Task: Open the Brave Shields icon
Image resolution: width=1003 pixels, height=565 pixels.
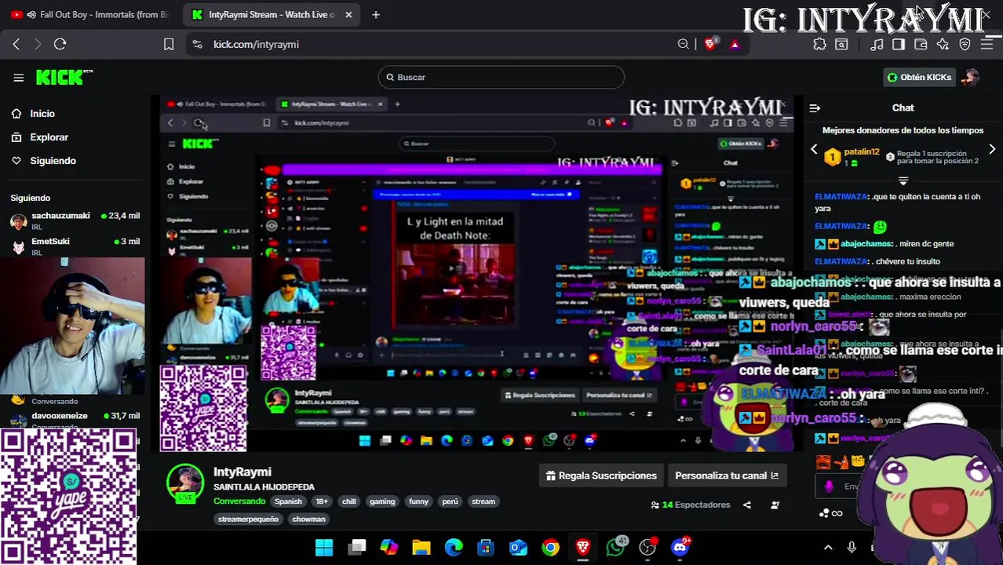Action: (710, 45)
